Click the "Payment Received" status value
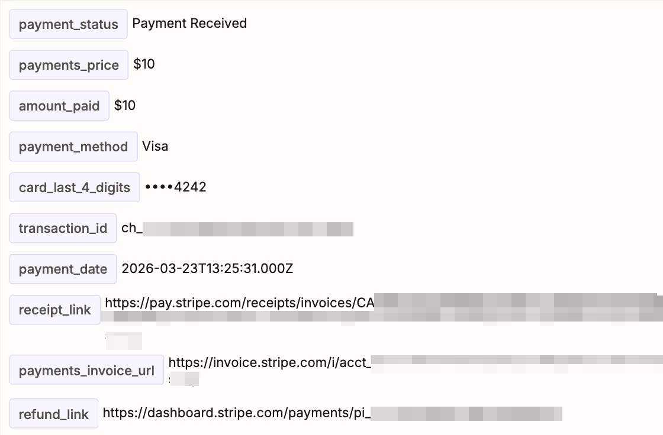Screen dimensions: 663x435 point(189,24)
